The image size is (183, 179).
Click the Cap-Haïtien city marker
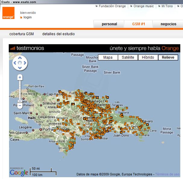coord(45,94)
